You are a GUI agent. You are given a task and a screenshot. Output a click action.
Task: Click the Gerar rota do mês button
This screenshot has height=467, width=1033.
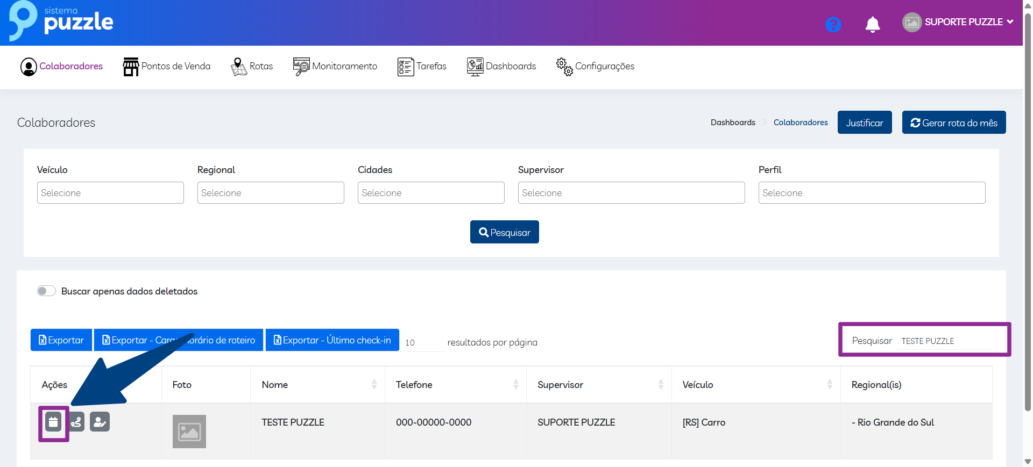pos(953,123)
